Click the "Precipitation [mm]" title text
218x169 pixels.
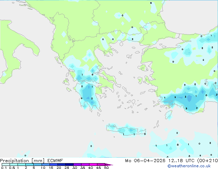[x=22, y=161]
